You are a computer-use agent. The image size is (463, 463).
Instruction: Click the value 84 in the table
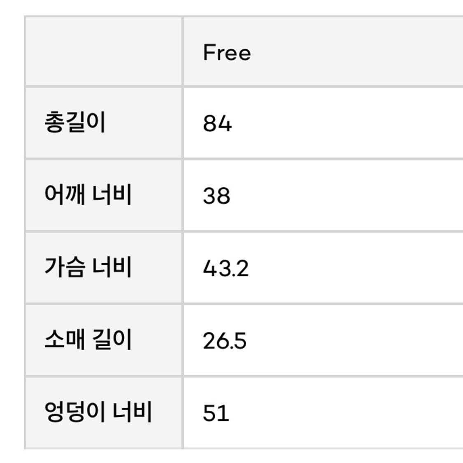217,123
